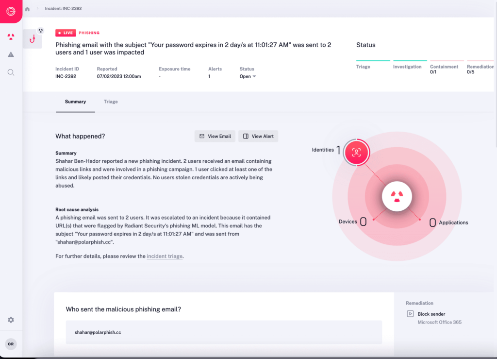
Task: Click the Investigation status stage
Action: (407, 67)
